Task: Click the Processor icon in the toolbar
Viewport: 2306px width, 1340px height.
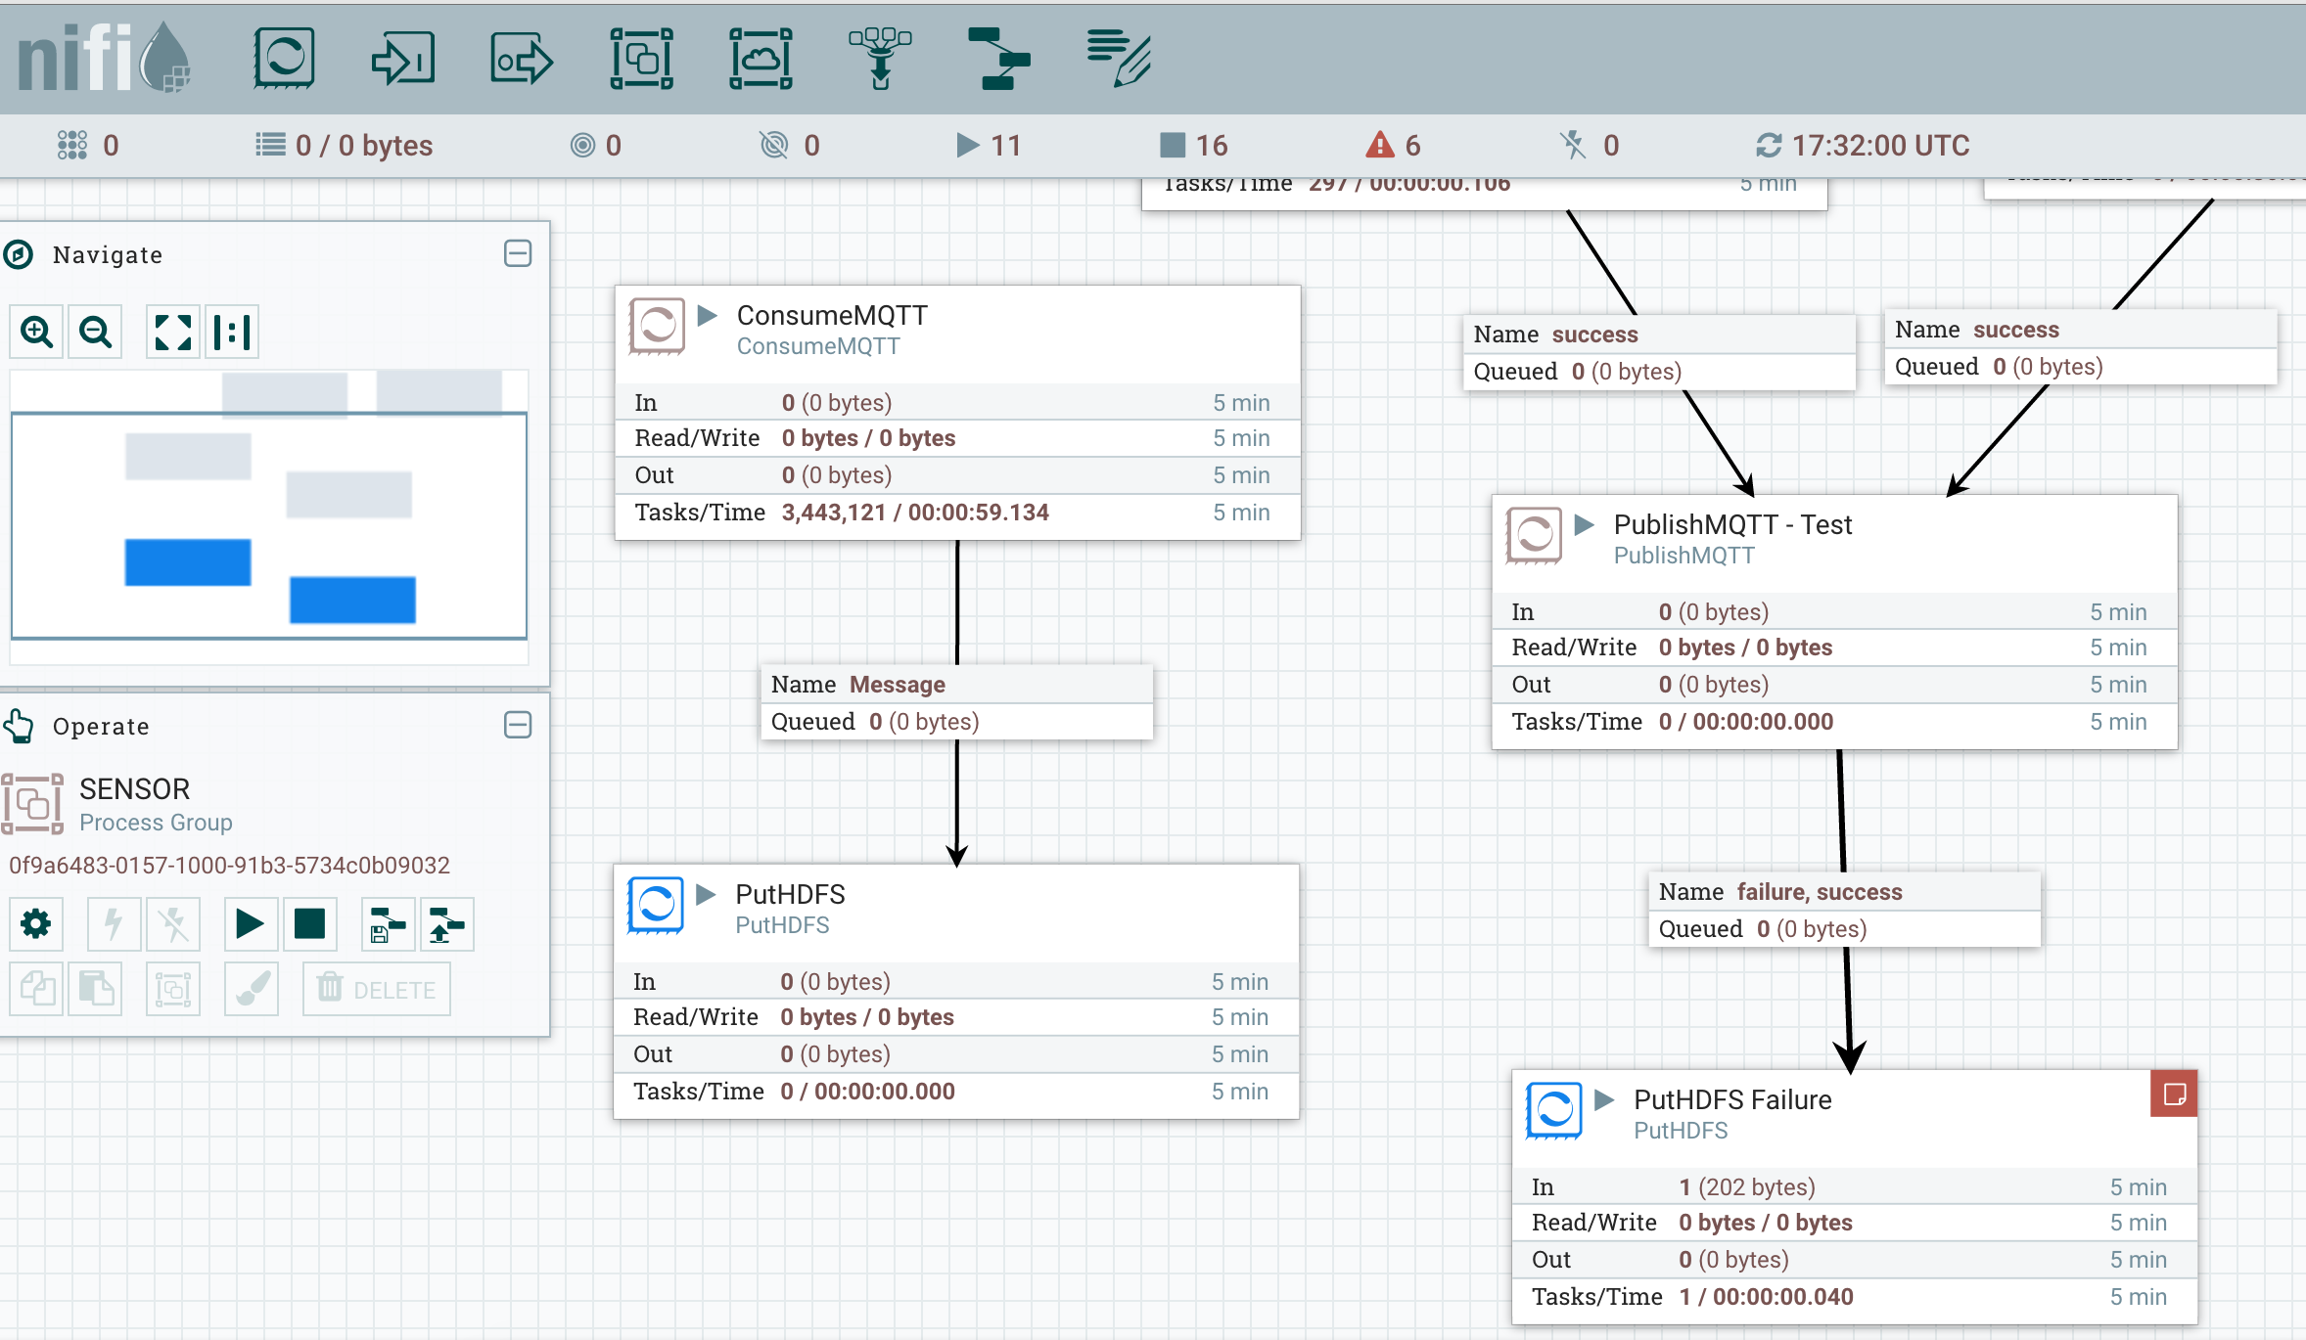Action: 283,59
